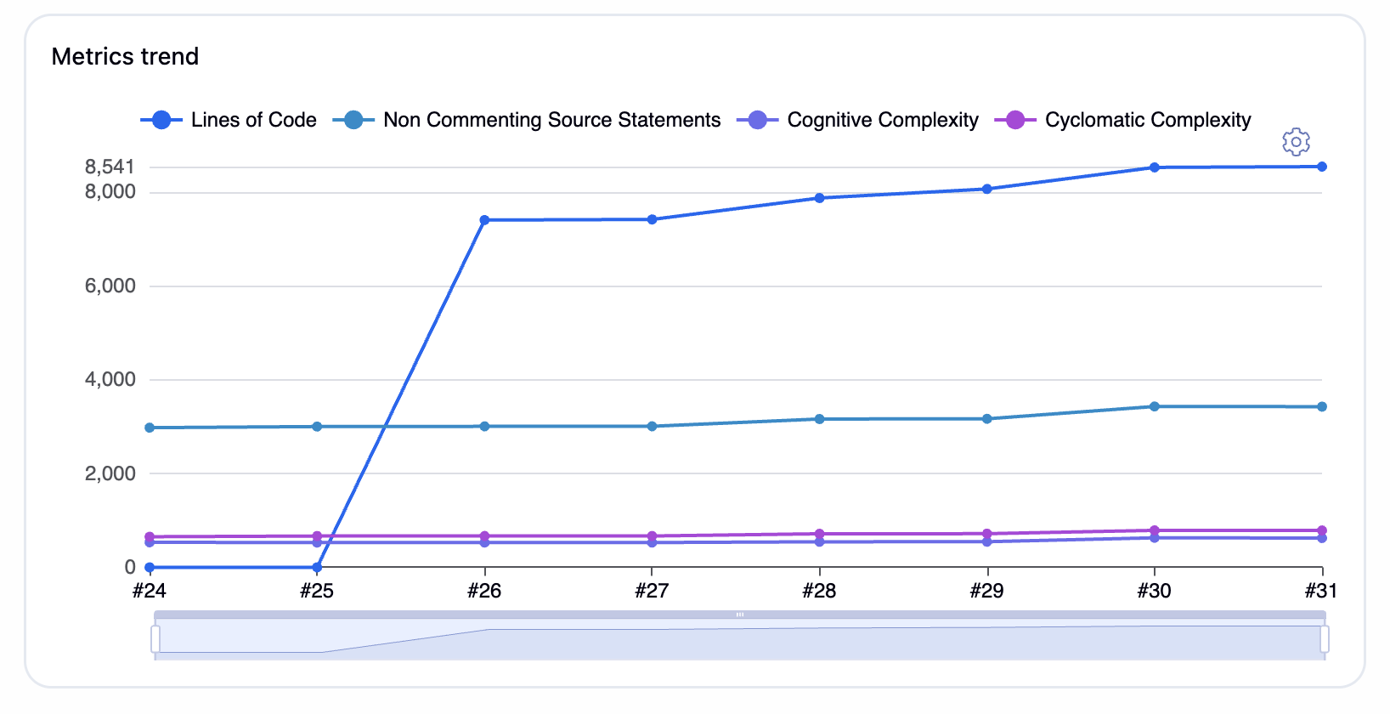The height and width of the screenshot is (714, 1390).
Task: Click the Metrics trend heading
Action: [125, 56]
